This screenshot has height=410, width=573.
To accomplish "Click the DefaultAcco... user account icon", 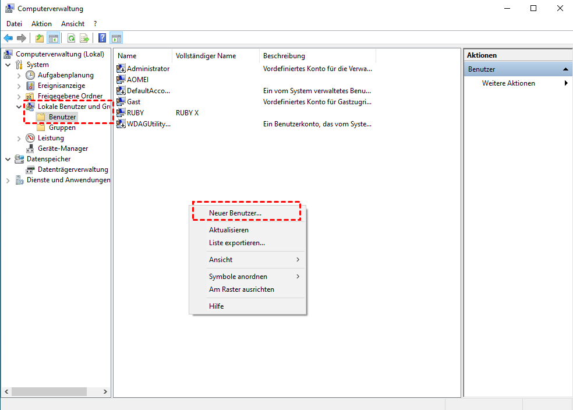I will coord(121,91).
